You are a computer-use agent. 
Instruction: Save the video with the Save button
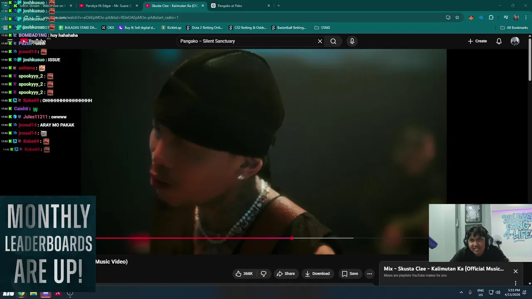350,274
